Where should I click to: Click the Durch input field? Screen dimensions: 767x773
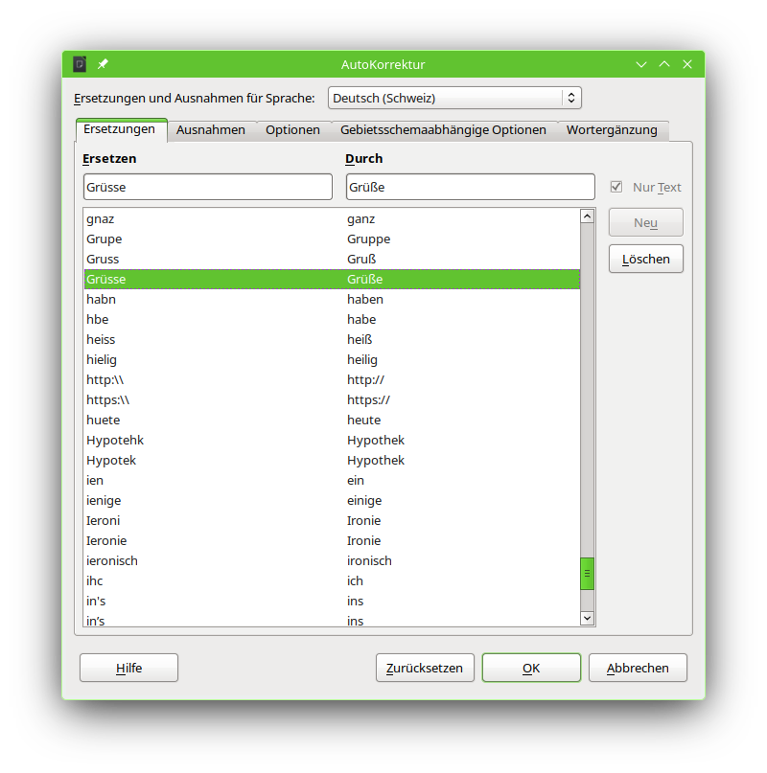[470, 187]
